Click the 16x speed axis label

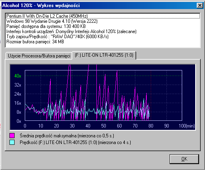pyautogui.click(x=18, y=103)
